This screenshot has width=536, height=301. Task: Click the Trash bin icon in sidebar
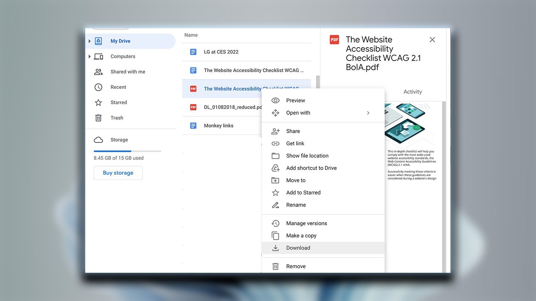pos(98,118)
